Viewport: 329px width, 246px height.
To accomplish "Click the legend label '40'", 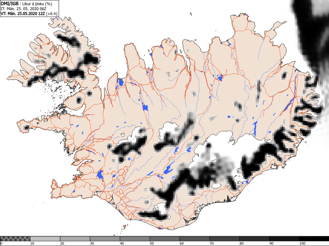I will [122, 243].
